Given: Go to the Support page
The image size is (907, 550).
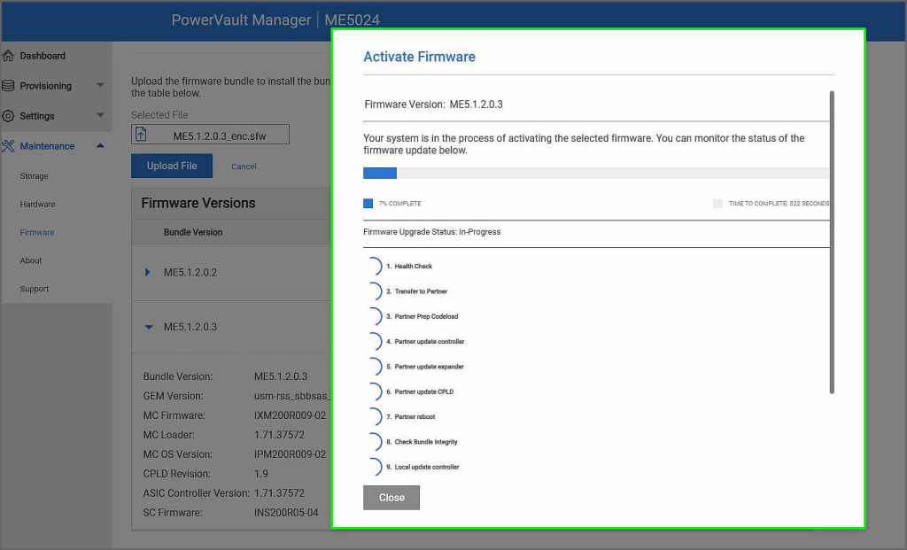Looking at the screenshot, I should (35, 289).
